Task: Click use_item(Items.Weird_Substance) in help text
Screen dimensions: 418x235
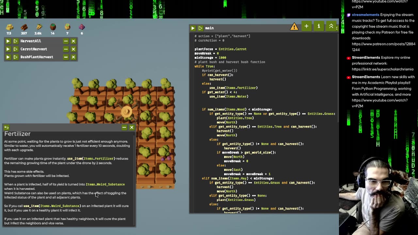Action: coord(52,206)
